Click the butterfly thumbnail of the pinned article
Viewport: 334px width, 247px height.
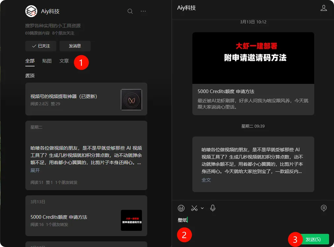[x=131, y=100]
